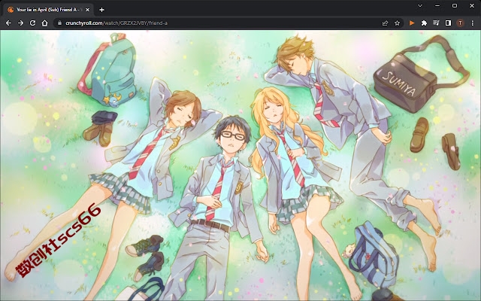Screen dimensions: 481x301
Task: Reload the Crunchyroll page
Action: (x=32, y=23)
